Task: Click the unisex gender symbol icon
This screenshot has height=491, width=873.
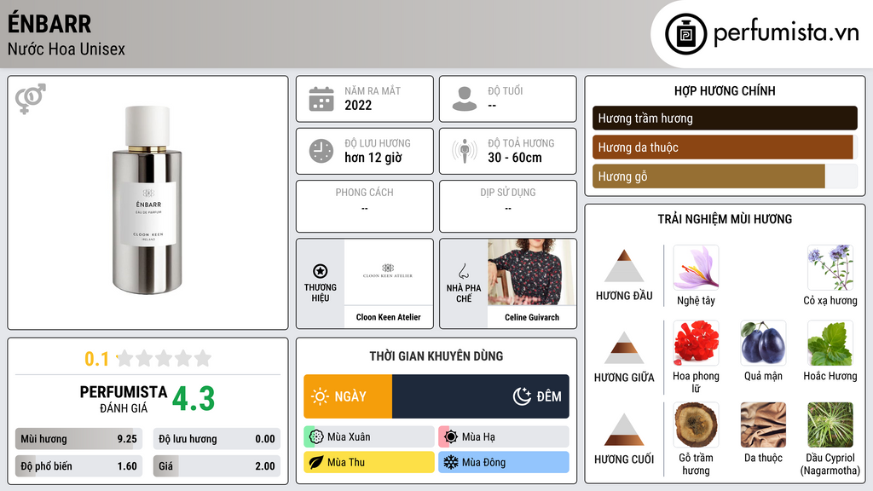Action: tap(31, 99)
